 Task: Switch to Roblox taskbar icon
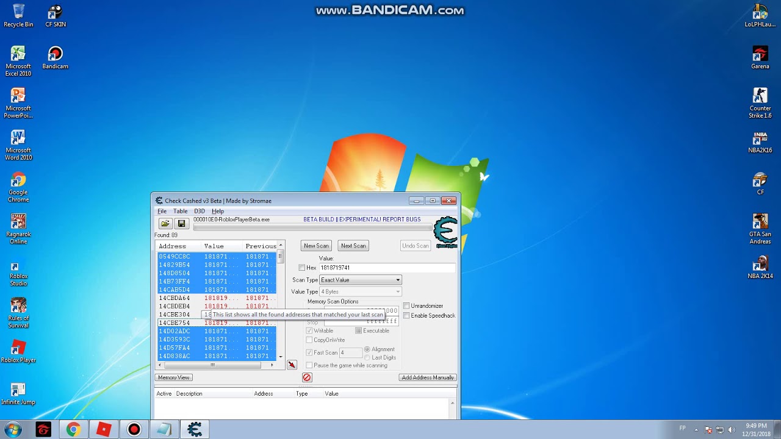point(104,429)
